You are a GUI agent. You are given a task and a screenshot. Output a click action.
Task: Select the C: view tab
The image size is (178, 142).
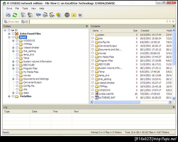(x=25, y=21)
